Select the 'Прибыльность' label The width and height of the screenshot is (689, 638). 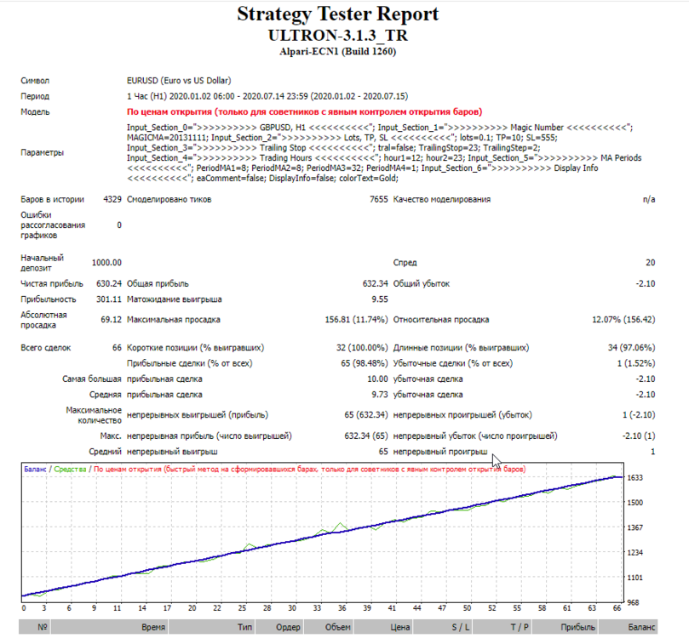[x=49, y=299]
